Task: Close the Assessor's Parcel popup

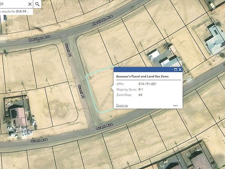Action: pyautogui.click(x=180, y=70)
